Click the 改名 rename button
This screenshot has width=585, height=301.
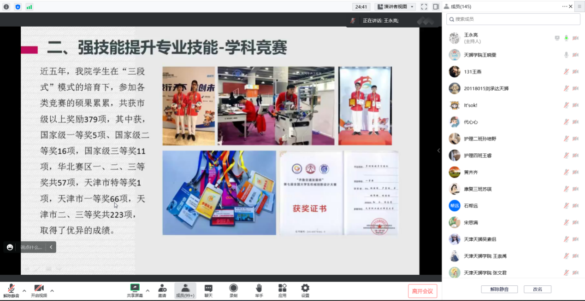point(537,289)
